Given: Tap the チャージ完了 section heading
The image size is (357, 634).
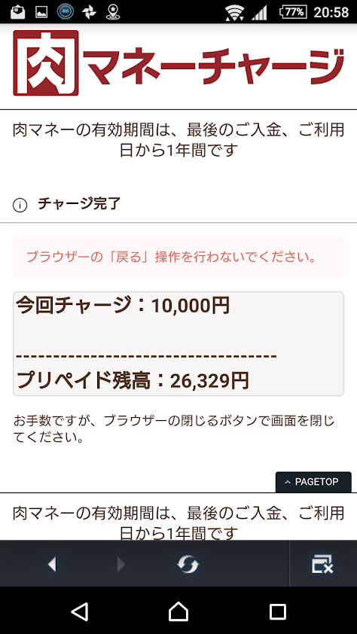Looking at the screenshot, I should coord(79,204).
